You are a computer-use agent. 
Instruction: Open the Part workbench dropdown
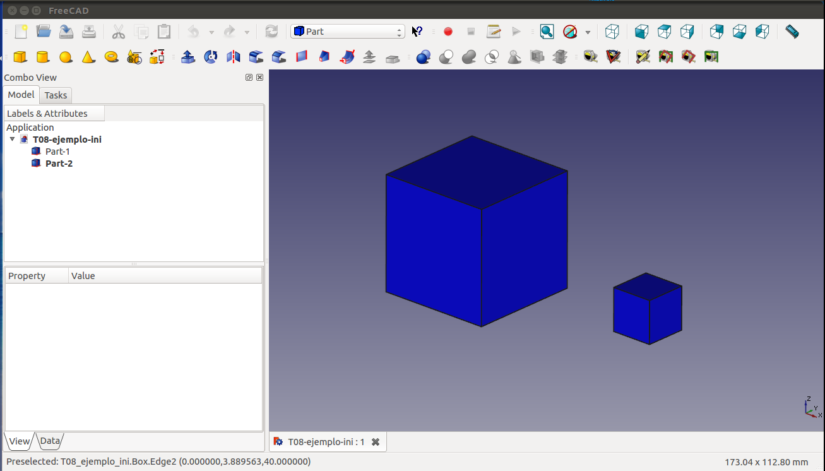pyautogui.click(x=347, y=32)
